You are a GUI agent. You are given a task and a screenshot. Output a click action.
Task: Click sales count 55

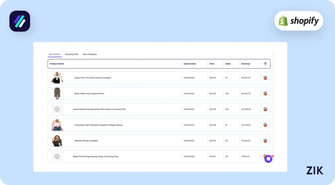pyautogui.click(x=226, y=141)
